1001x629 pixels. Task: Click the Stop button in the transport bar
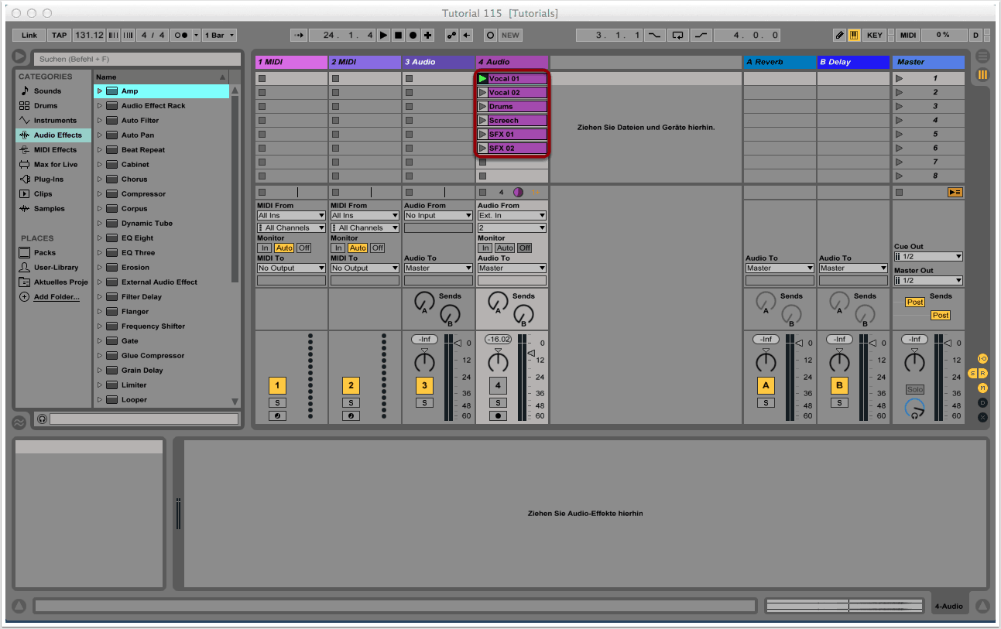(x=399, y=36)
